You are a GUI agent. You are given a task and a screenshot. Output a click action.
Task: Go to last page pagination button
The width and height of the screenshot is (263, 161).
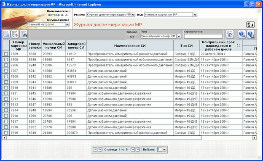(138, 149)
